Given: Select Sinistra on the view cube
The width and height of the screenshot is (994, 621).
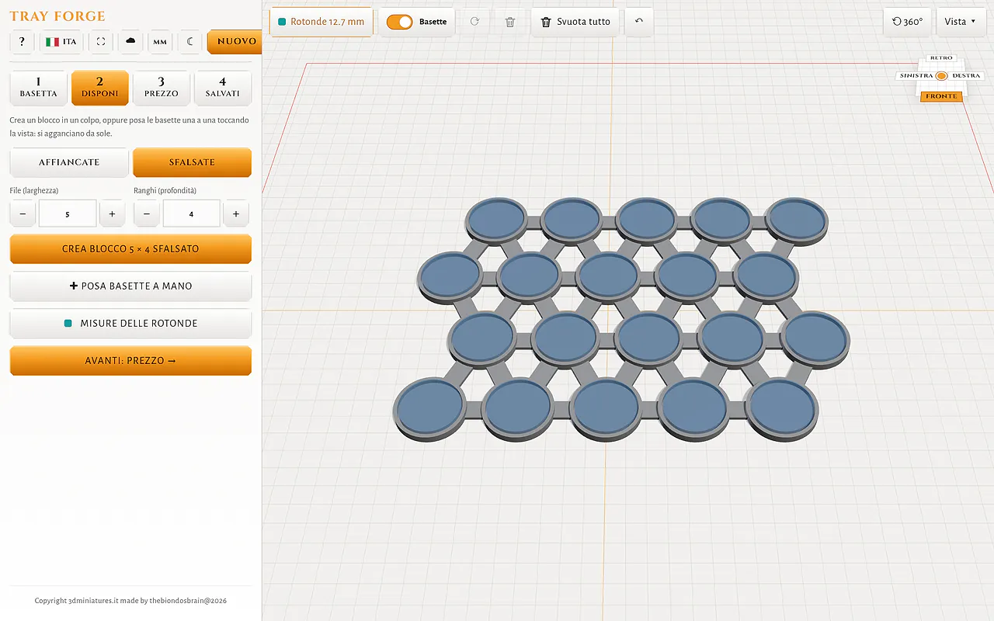Looking at the screenshot, I should [916, 76].
